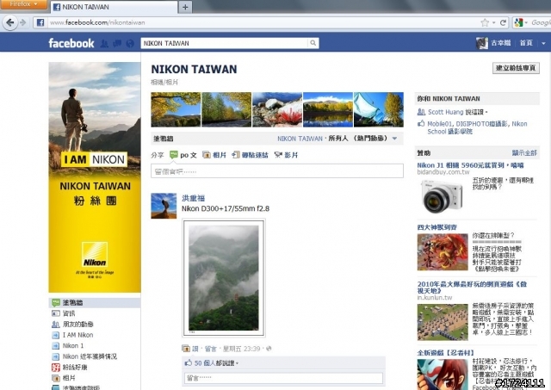Click the address bar URL field
Image resolution: width=551 pixels, height=390 pixels.
[x=260, y=23]
